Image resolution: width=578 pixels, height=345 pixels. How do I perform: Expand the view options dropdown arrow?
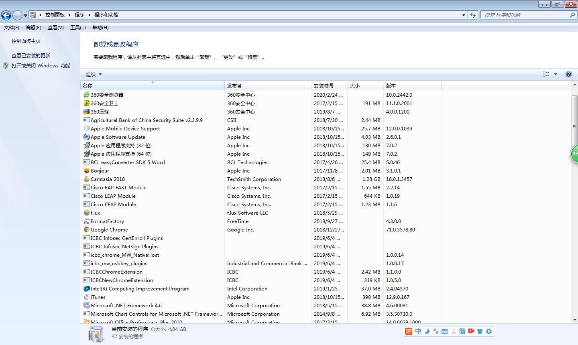coord(556,74)
